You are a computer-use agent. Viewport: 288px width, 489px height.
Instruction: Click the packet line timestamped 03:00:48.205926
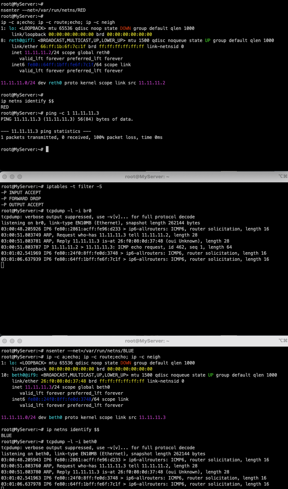[135, 229]
